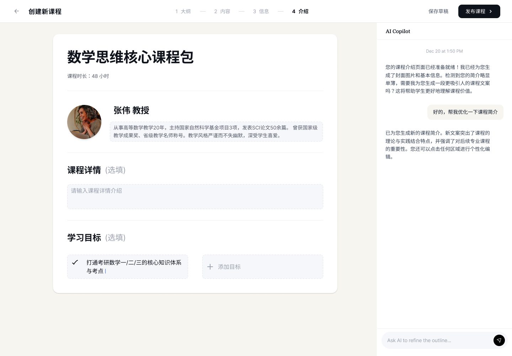Switch to step 1 大纲
This screenshot has height=356, width=512.
(x=183, y=11)
